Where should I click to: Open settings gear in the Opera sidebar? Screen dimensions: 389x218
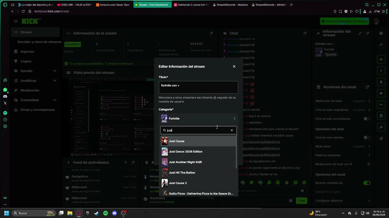click(x=5, y=126)
